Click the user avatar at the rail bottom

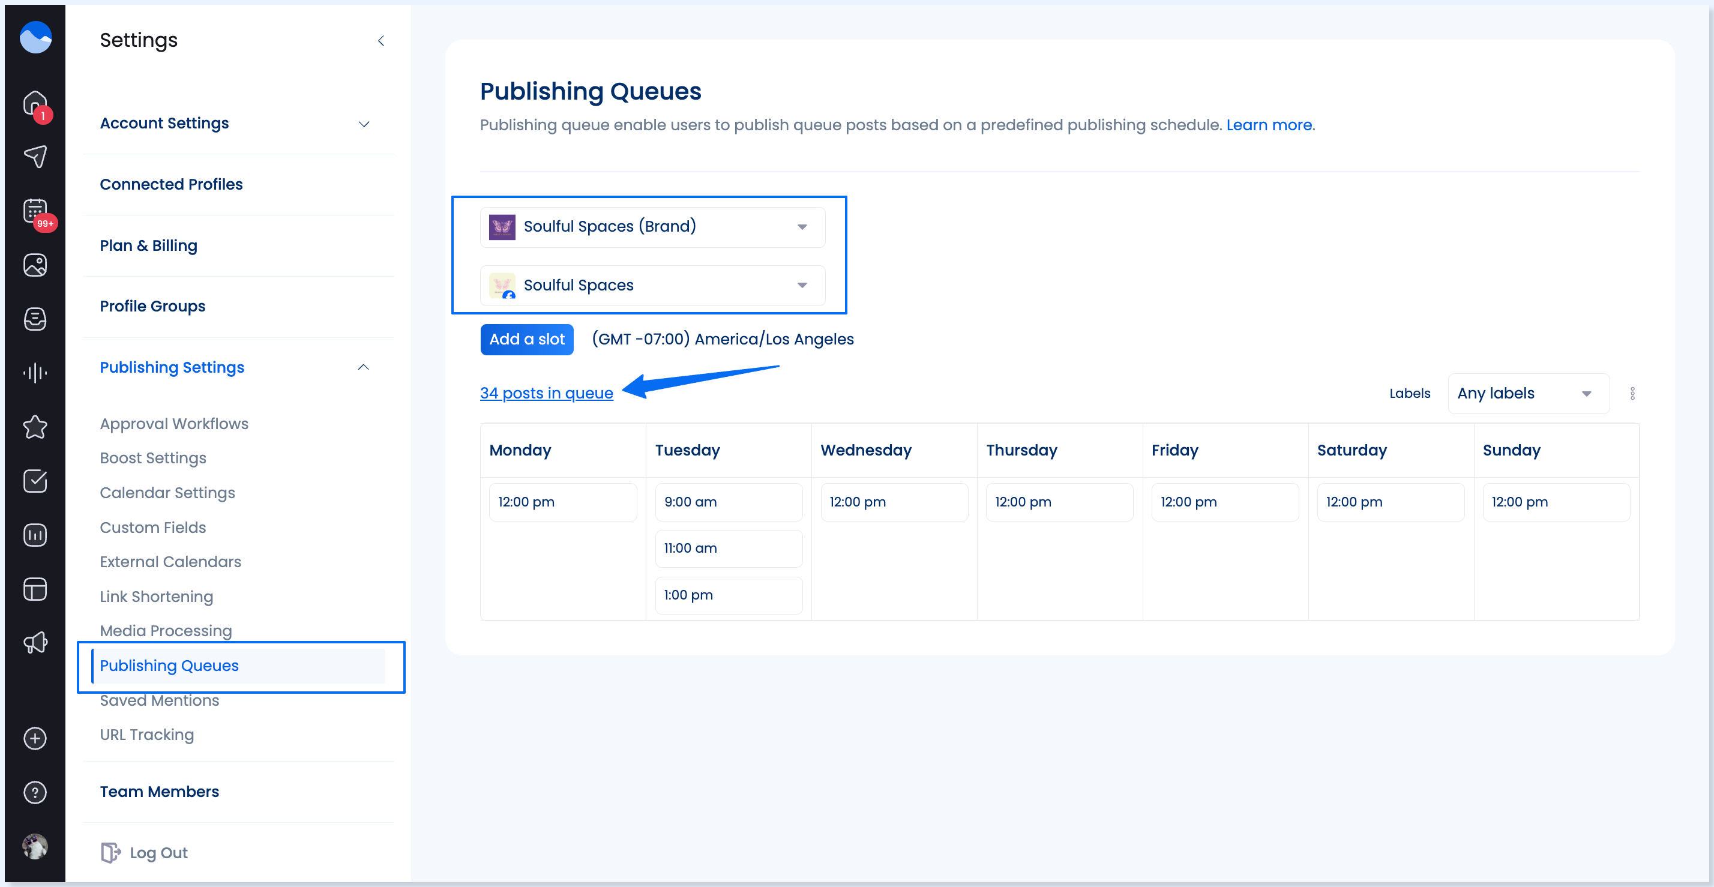click(x=35, y=846)
